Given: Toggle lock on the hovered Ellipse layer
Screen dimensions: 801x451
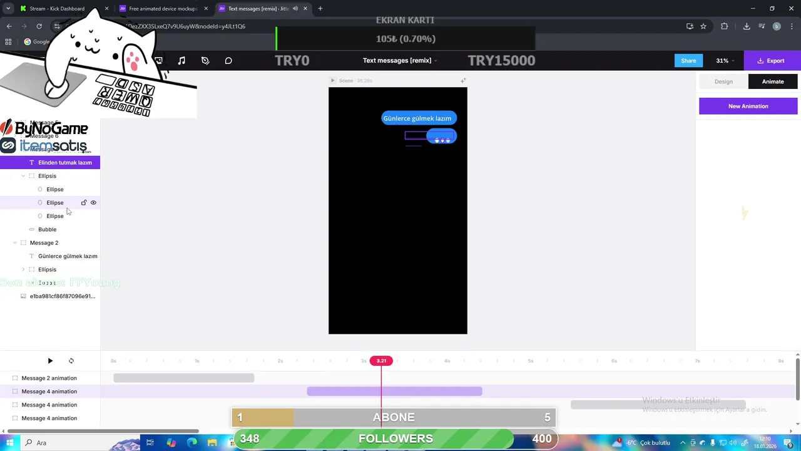Looking at the screenshot, I should pyautogui.click(x=84, y=202).
